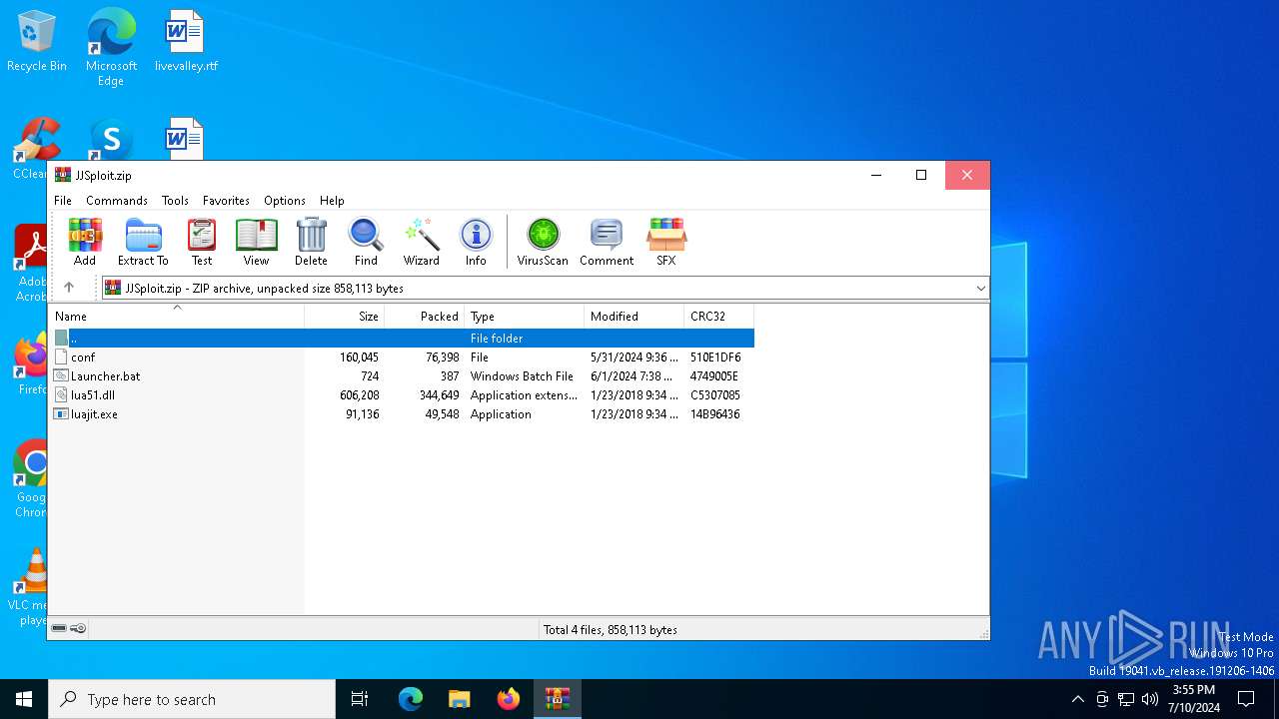Click the drive icon in status bar
Image resolution: width=1279 pixels, height=719 pixels.
tap(59, 629)
